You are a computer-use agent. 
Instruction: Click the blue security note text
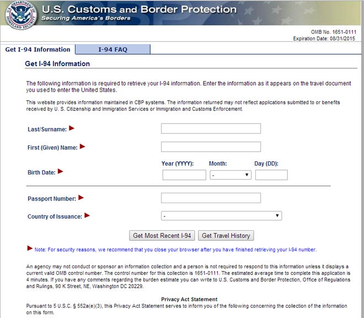click(175, 250)
